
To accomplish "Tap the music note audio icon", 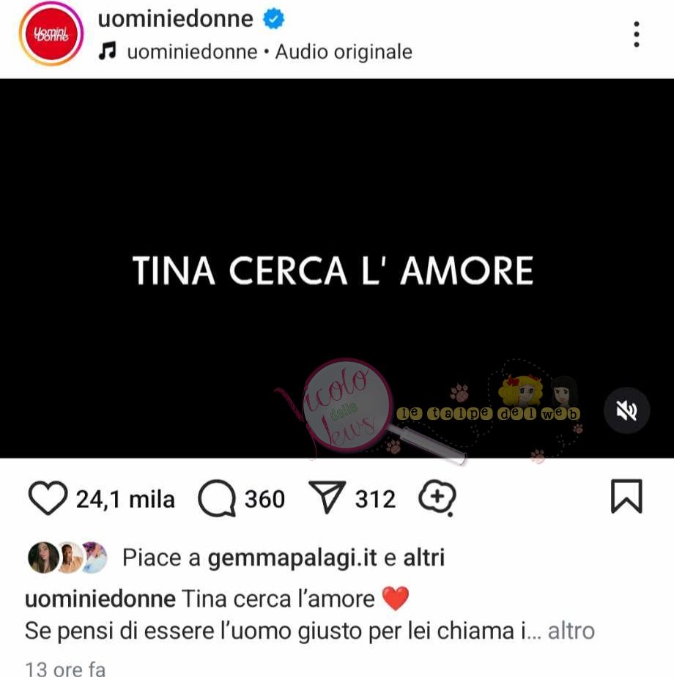I will (x=108, y=51).
